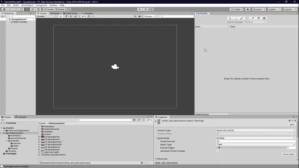Choose the Tile Palette picker tool
This screenshot has height=168, width=299.
point(253,18)
